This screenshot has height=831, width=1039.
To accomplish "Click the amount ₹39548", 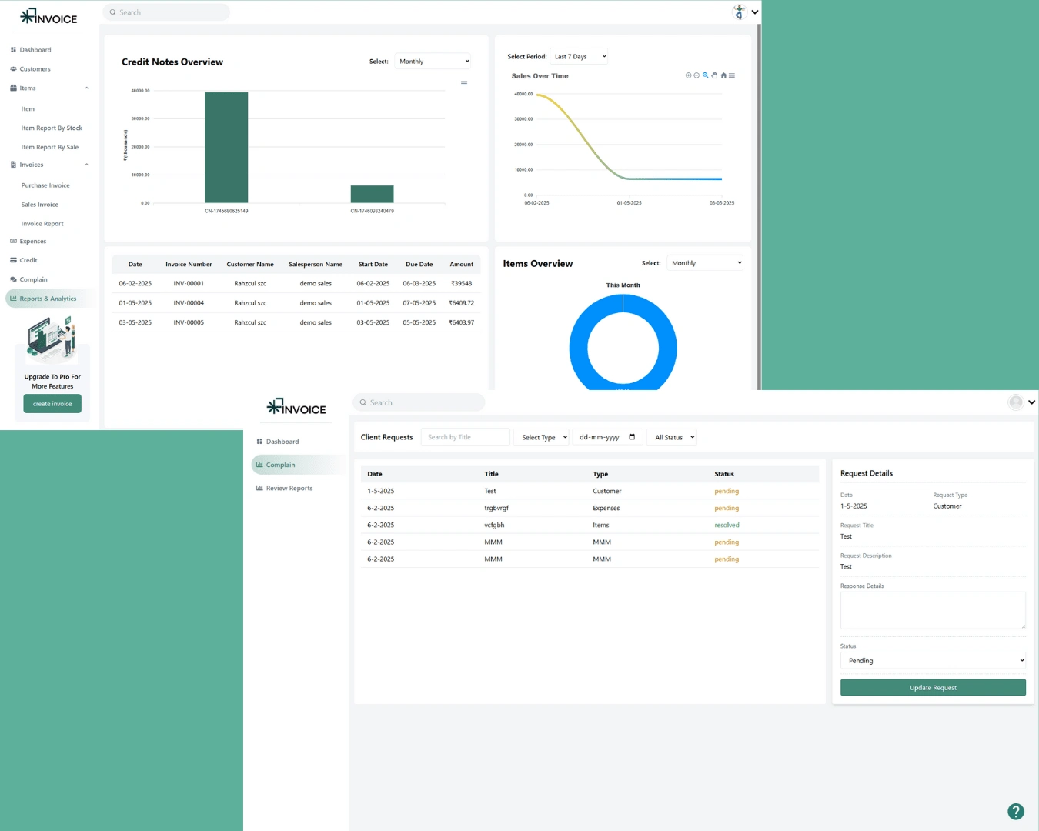I will tap(462, 284).
